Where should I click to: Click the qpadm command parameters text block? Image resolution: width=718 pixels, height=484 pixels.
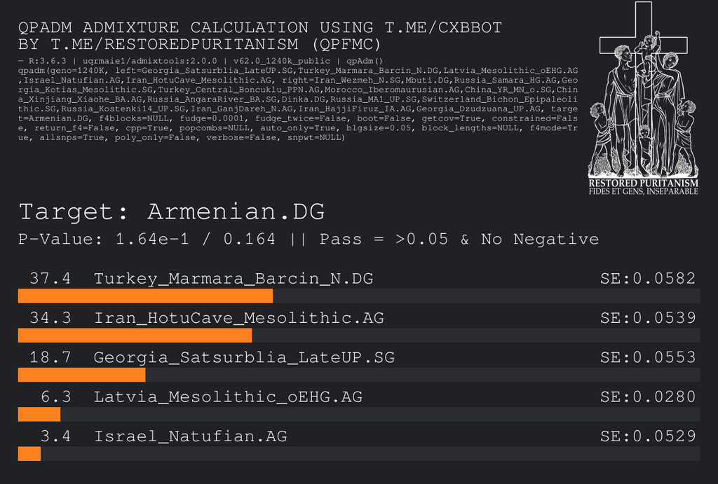tap(298, 104)
